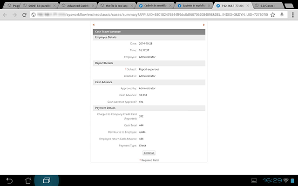Image resolution: width=298 pixels, height=186 pixels.
Task: Bookmark this page with the star icon
Action: click(272, 14)
